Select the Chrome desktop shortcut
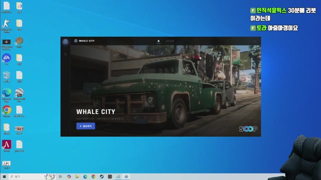 click(x=7, y=111)
